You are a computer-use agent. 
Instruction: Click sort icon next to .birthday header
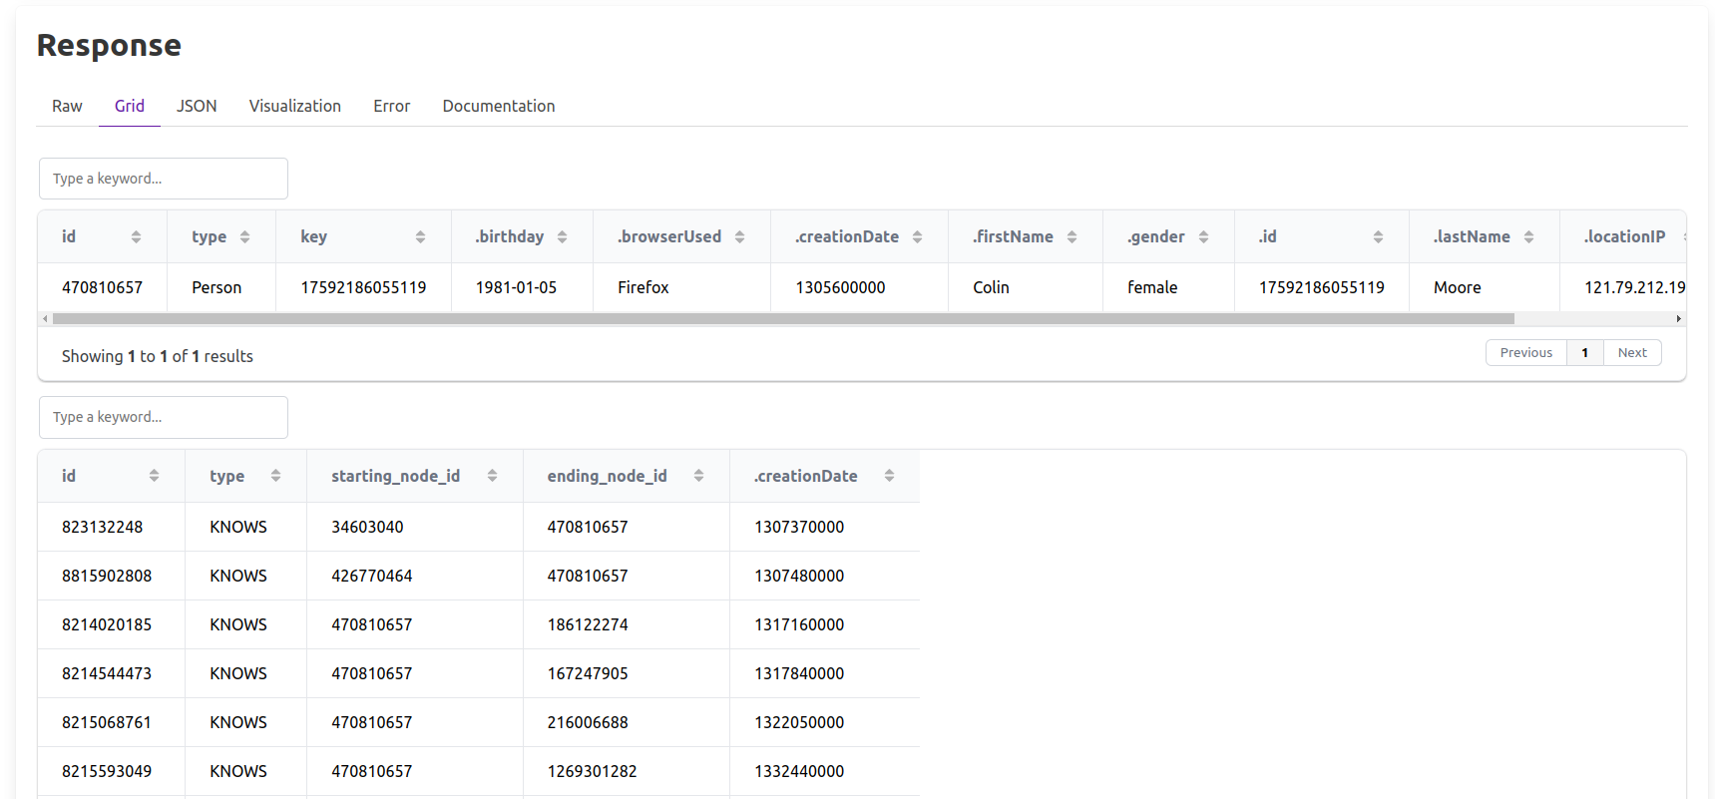562,237
